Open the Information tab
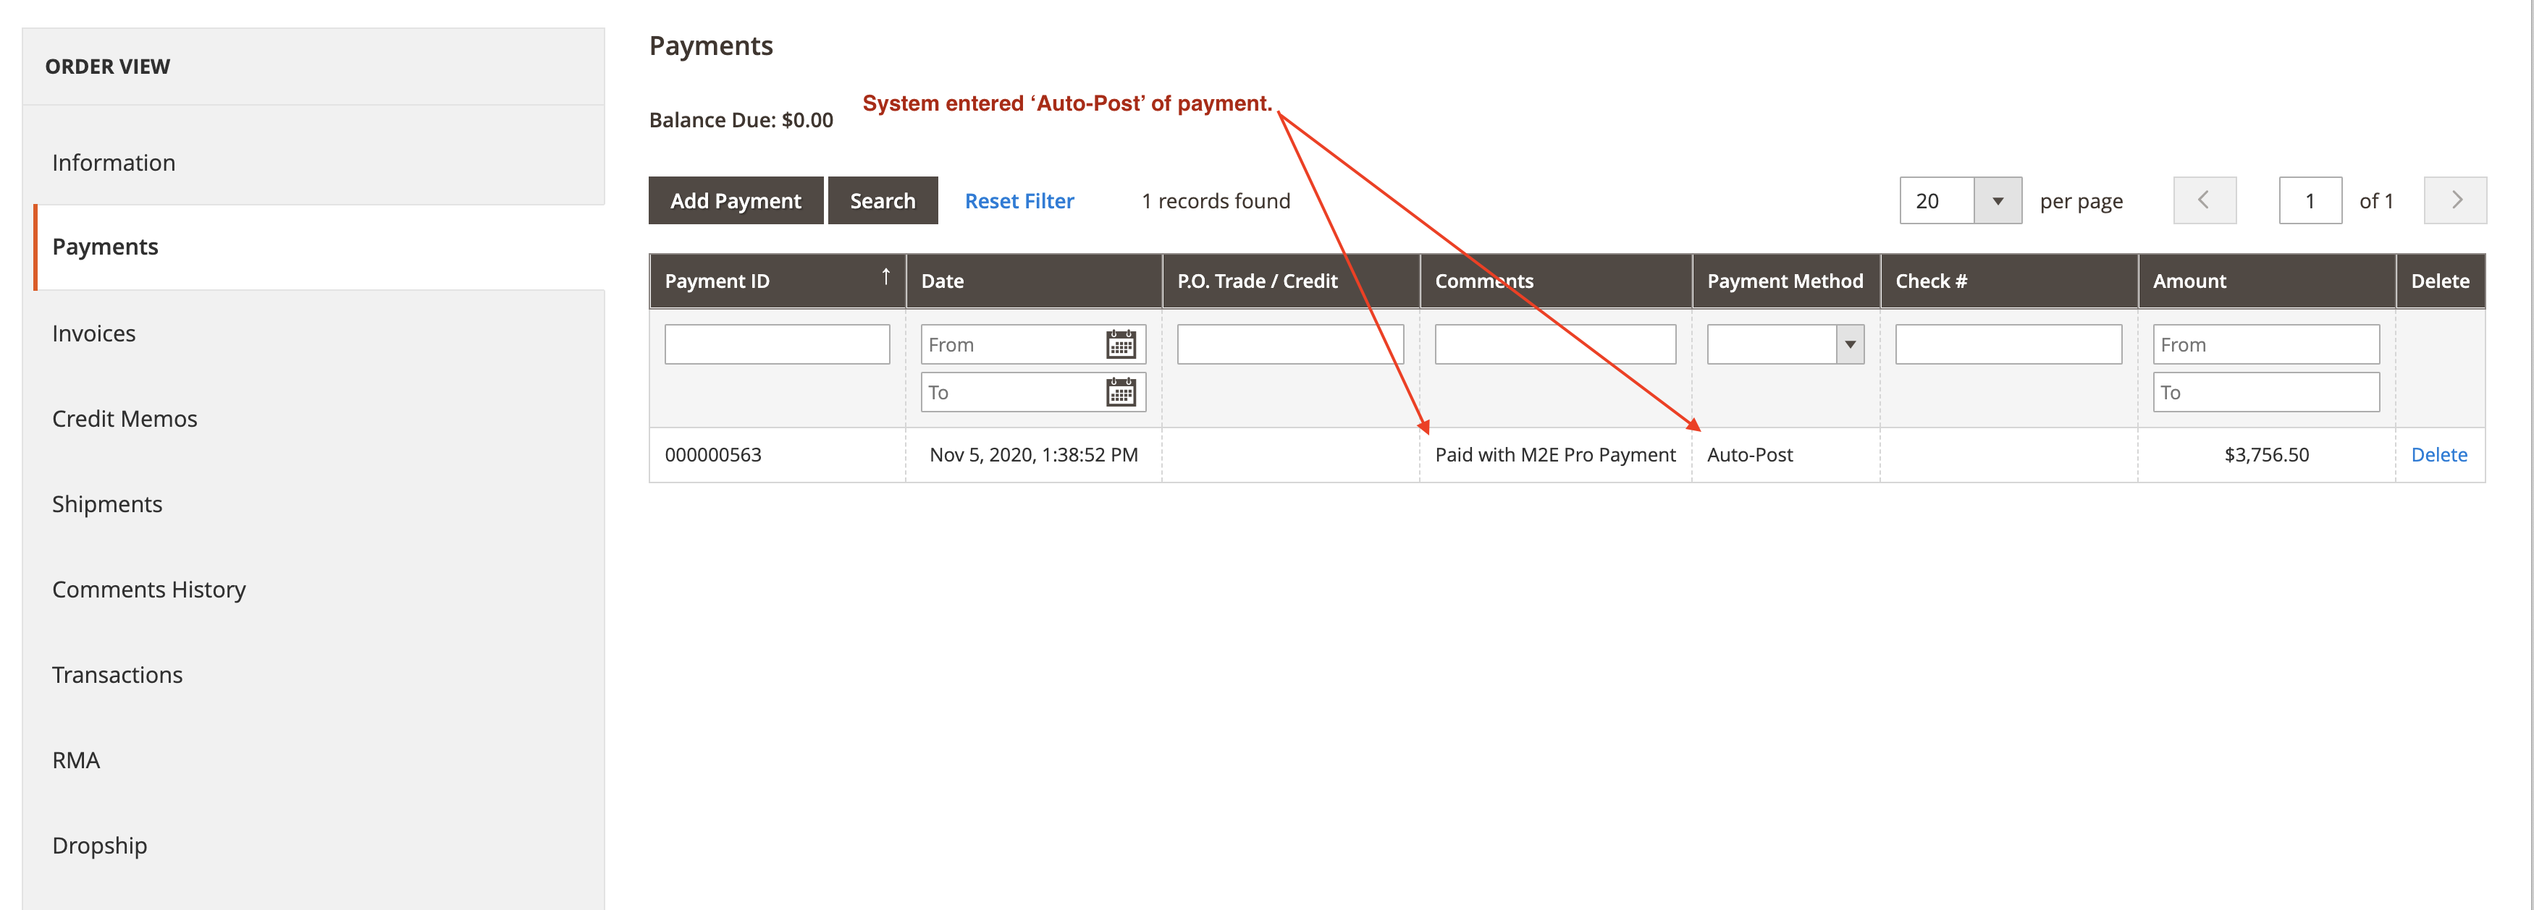This screenshot has width=2534, height=910. click(x=114, y=163)
